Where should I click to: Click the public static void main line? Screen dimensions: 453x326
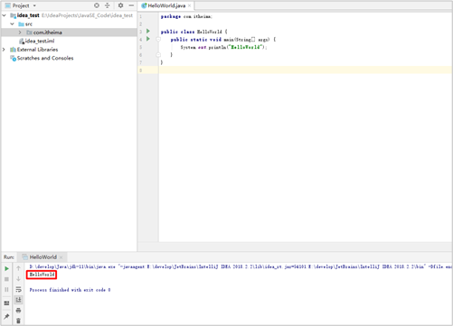223,40
